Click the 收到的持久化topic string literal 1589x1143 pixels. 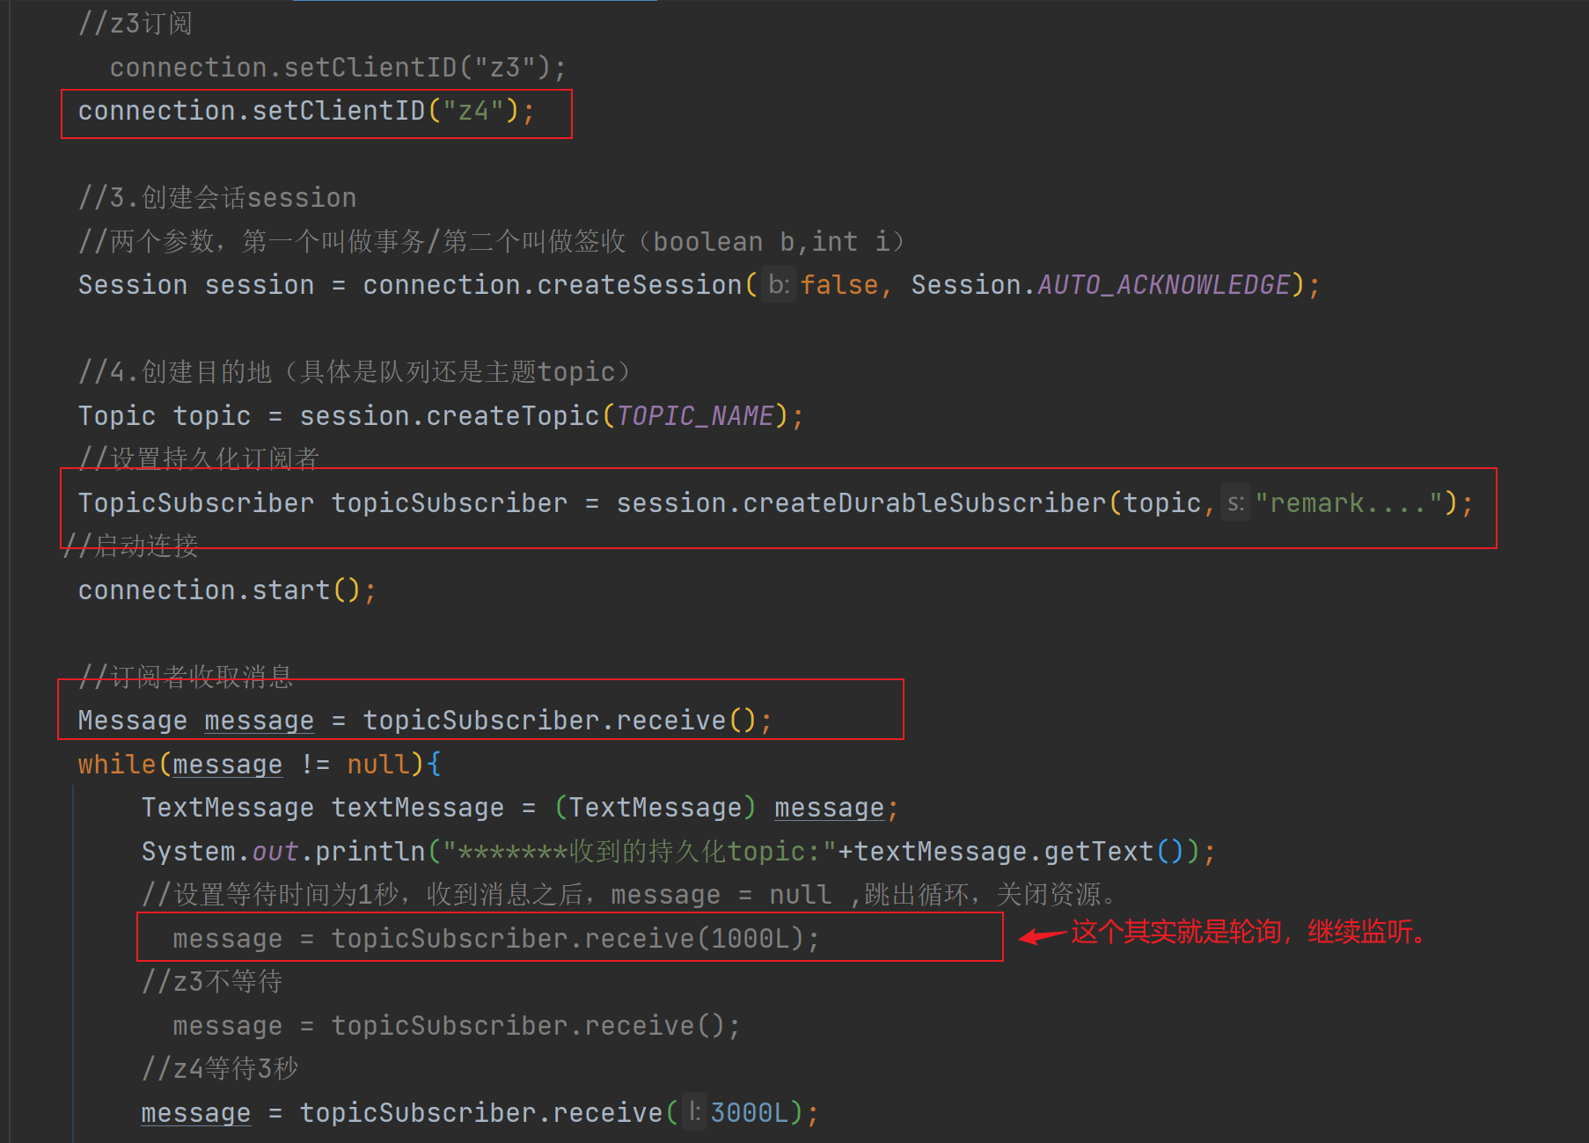click(x=639, y=853)
